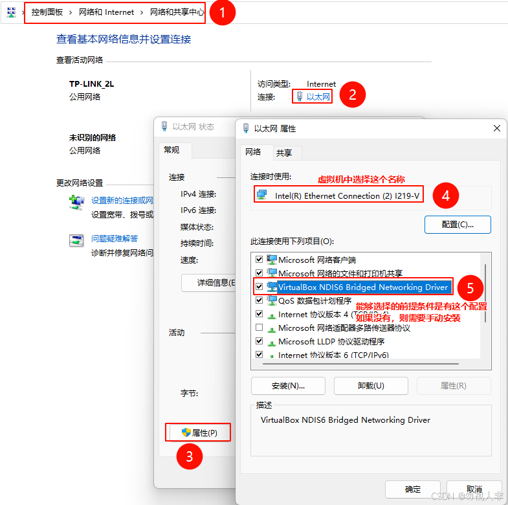508x505 pixels.
Task: Uncheck Microsoft 网络客户端 checkbox
Action: [x=259, y=259]
